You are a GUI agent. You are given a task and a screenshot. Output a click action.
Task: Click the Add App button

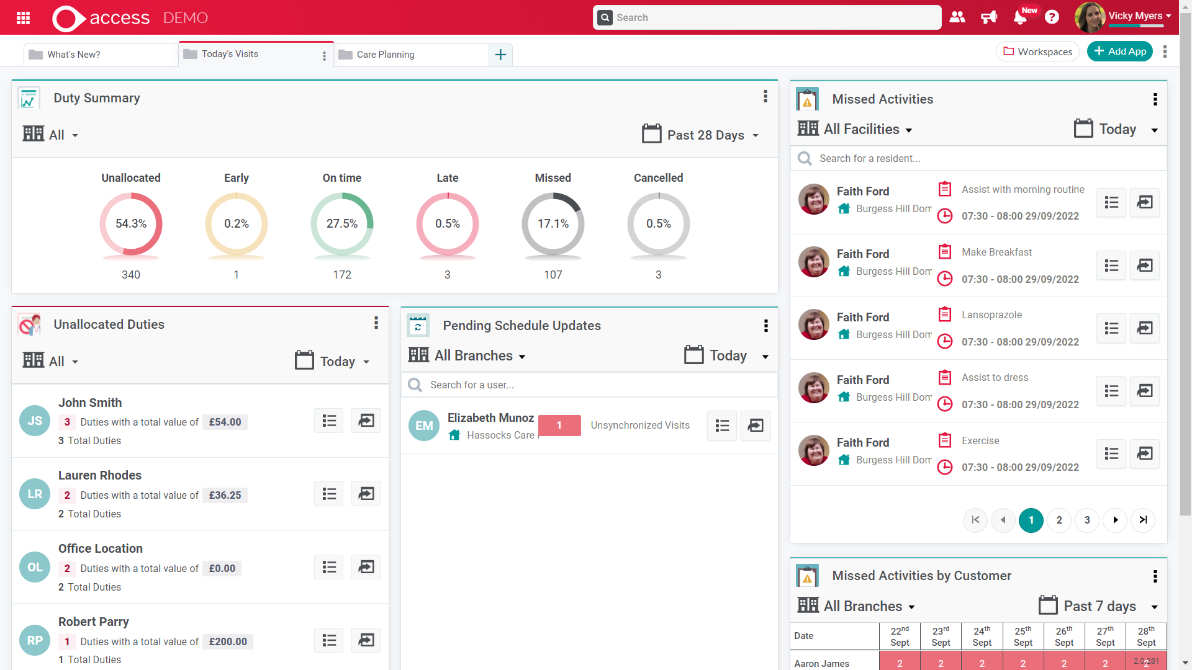point(1120,51)
